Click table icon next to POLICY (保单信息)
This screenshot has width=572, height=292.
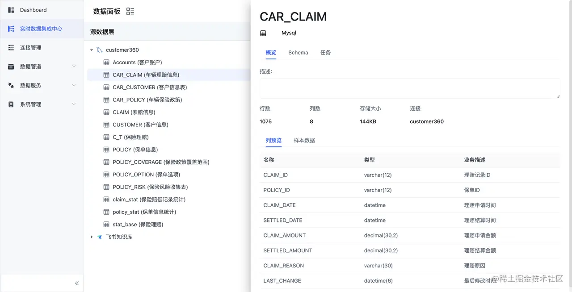106,150
